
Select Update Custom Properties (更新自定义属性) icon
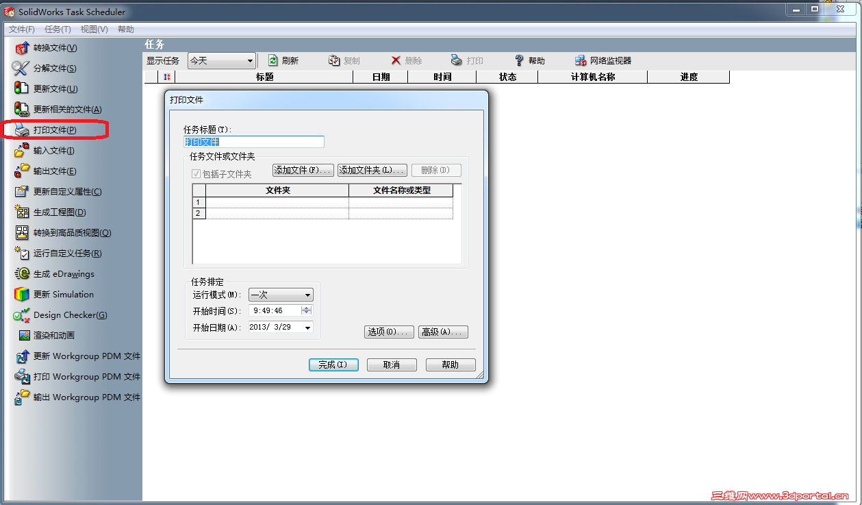coord(22,191)
